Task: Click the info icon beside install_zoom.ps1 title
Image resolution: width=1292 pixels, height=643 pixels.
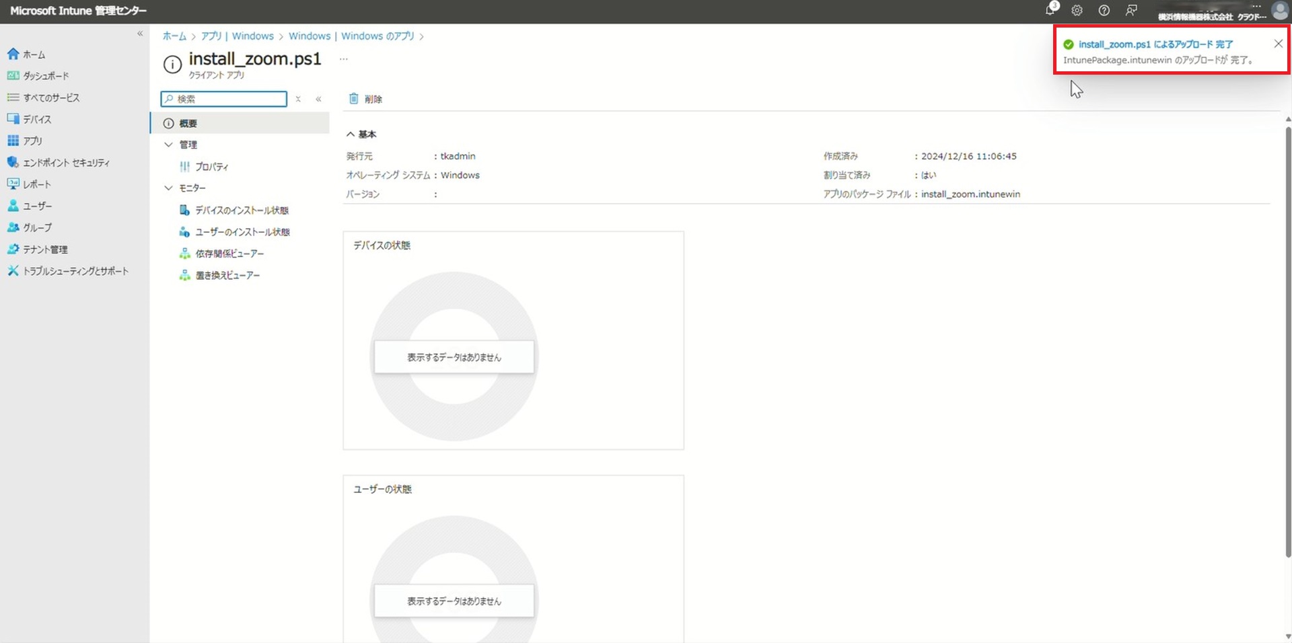Action: 172,65
